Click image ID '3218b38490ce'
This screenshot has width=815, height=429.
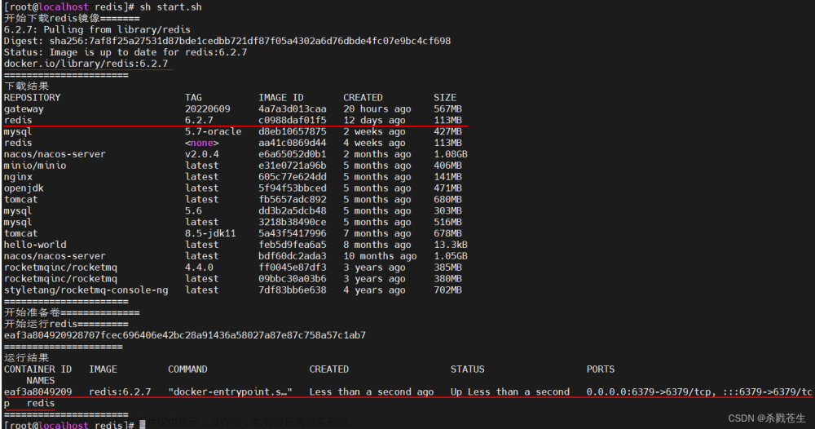[x=292, y=222]
